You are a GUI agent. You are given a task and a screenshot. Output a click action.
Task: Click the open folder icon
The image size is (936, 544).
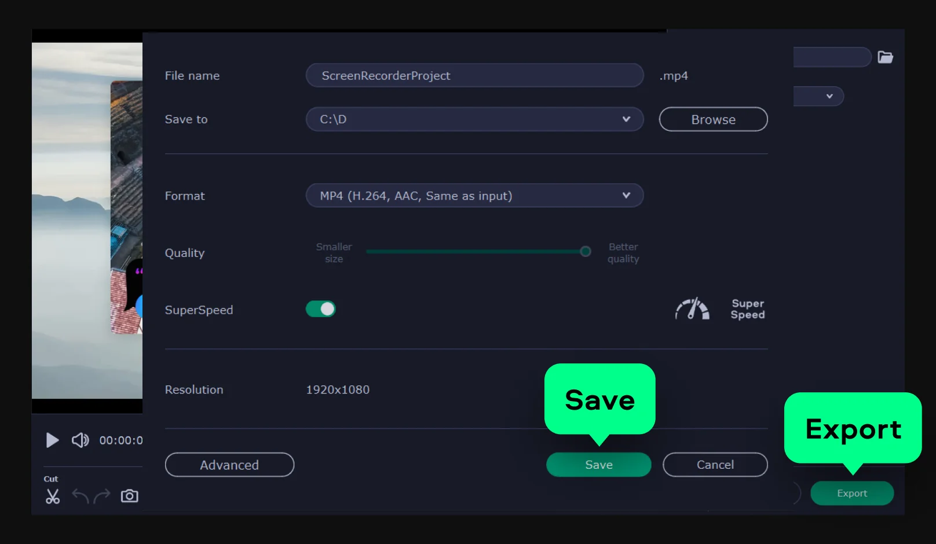(x=885, y=57)
